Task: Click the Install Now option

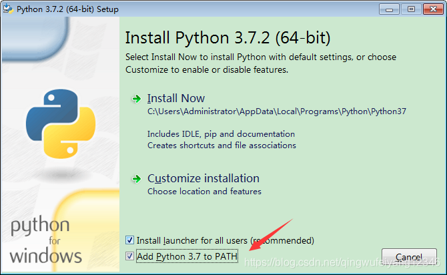Action: click(x=176, y=98)
